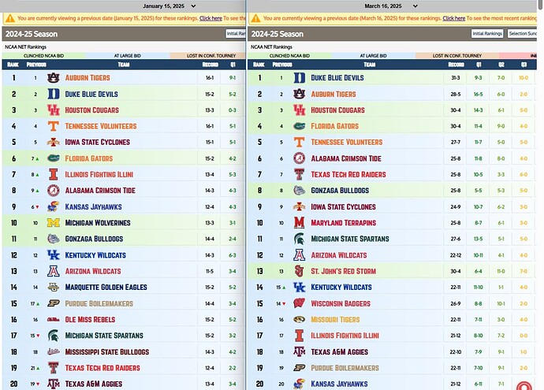Click the Missouri Tigers logo

point(300,320)
